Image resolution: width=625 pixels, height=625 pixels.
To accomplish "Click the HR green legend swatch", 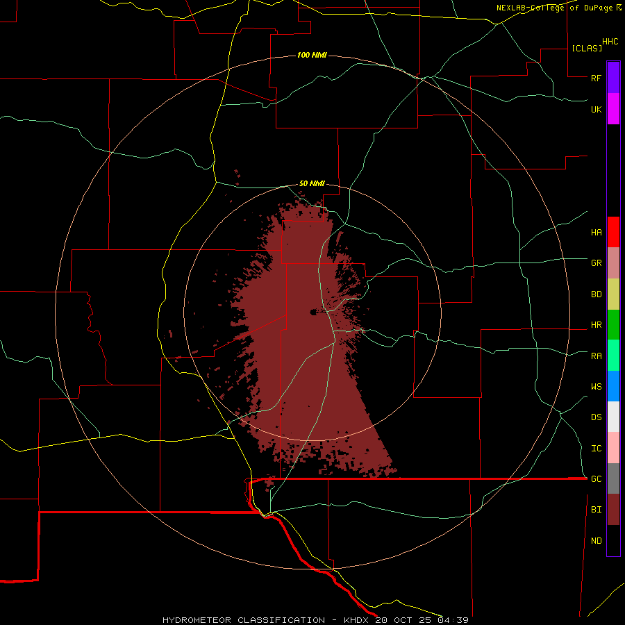I will pos(613,325).
